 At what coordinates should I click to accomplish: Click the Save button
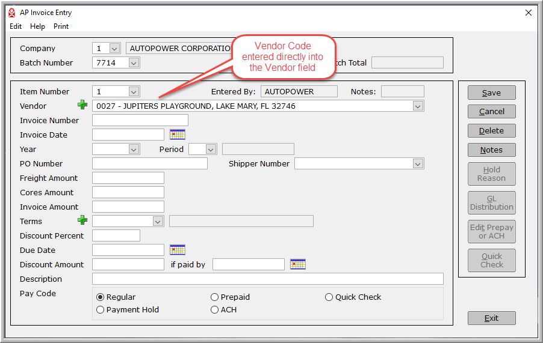[491, 93]
